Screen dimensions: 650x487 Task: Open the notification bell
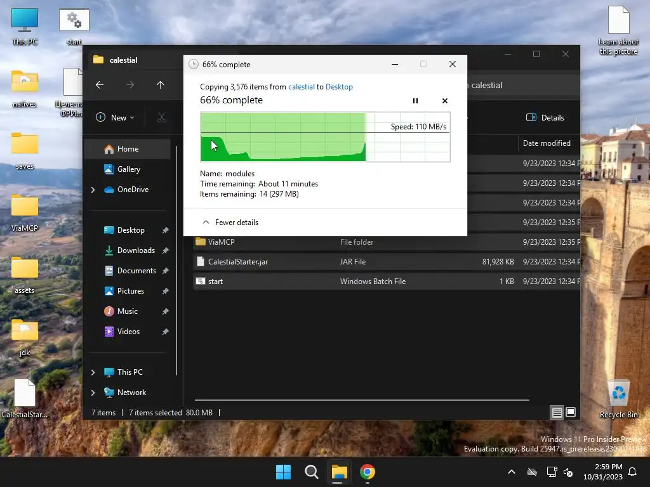click(633, 472)
